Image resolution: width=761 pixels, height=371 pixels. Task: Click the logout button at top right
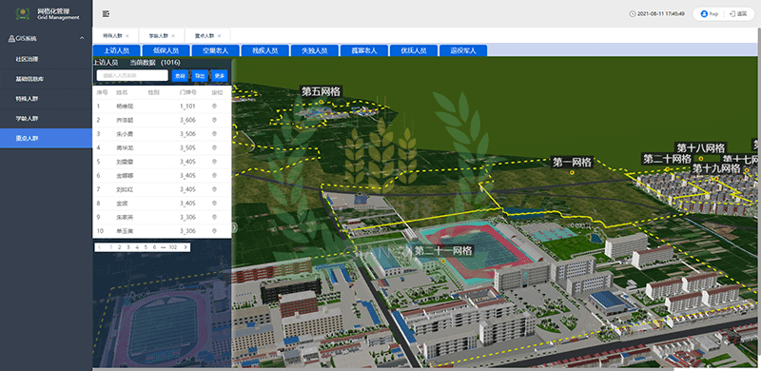click(x=738, y=14)
